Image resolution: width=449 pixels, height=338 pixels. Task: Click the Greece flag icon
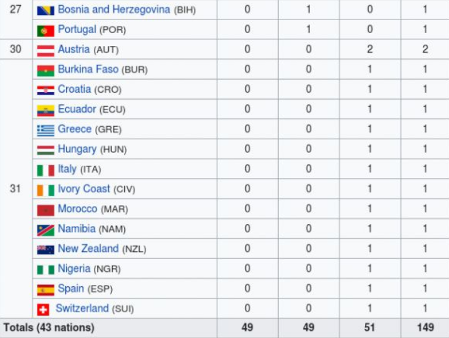pyautogui.click(x=45, y=130)
